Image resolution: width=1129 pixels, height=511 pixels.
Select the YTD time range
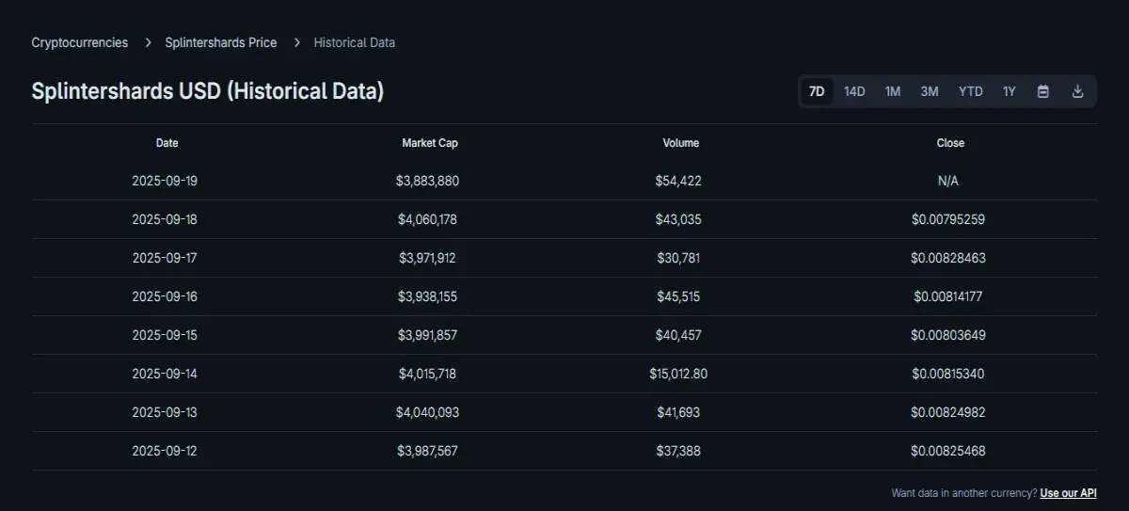coord(971,91)
